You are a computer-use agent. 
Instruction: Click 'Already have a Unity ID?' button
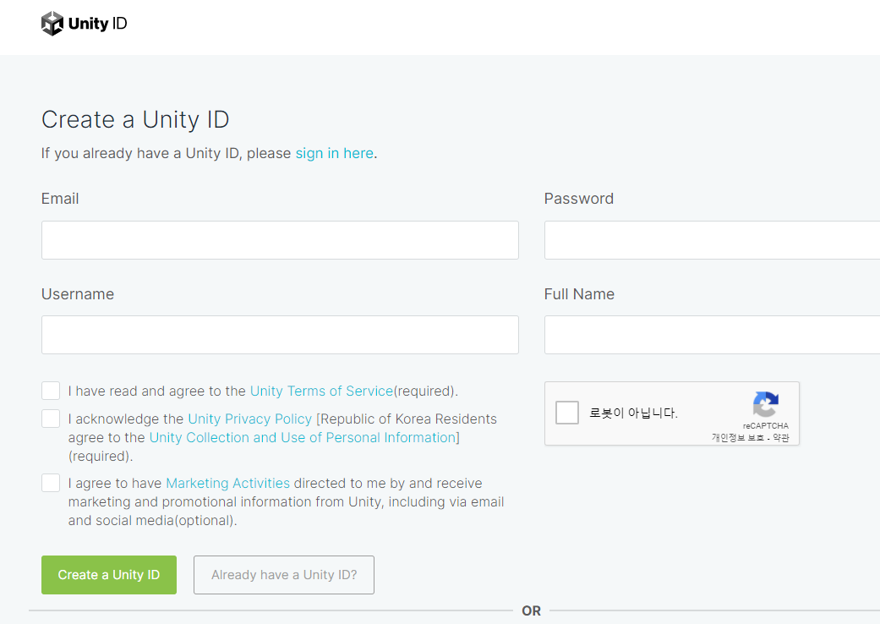284,575
